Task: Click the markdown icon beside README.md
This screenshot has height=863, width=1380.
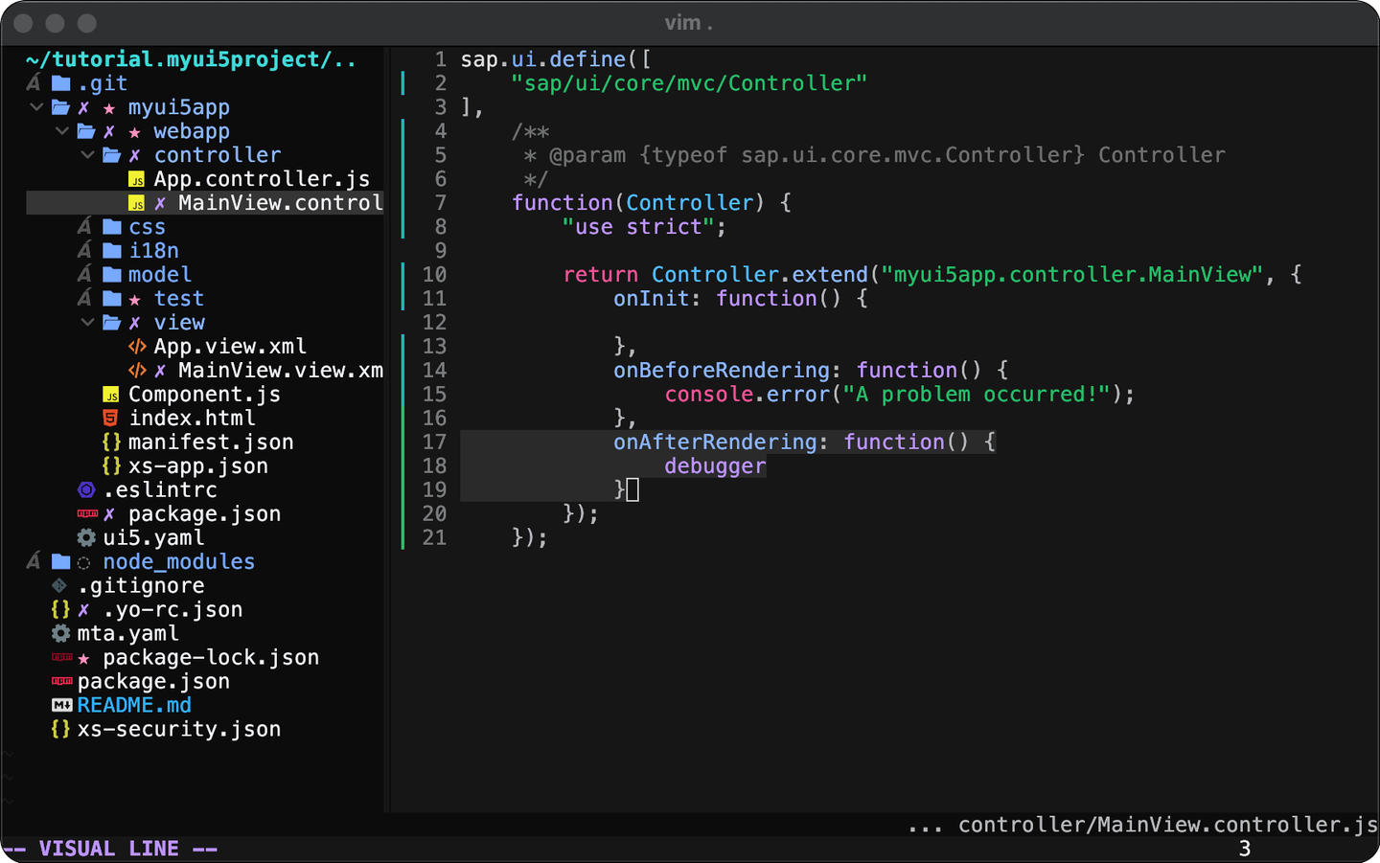Action: (x=62, y=706)
